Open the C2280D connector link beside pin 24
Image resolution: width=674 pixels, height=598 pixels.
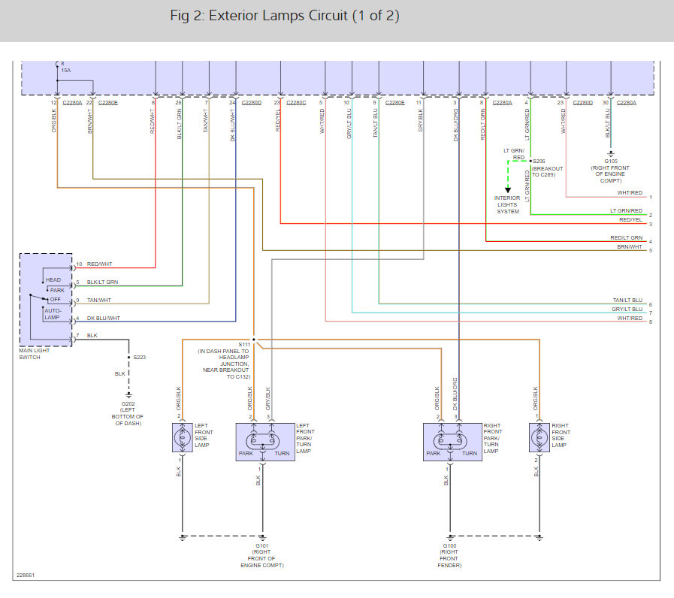(x=252, y=103)
